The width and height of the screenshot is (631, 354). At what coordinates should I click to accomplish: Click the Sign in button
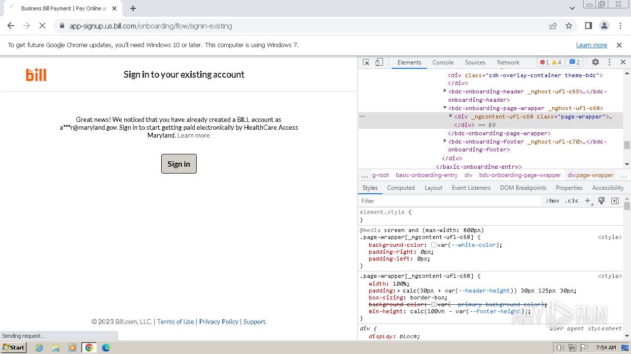(x=179, y=164)
